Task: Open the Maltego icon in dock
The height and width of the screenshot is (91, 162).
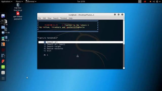Action: pos(3,56)
